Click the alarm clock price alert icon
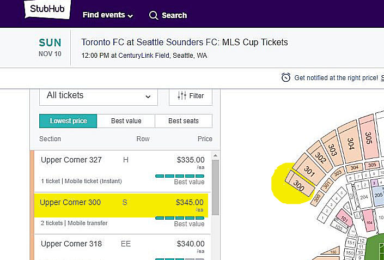This screenshot has width=384, height=260. click(x=286, y=77)
